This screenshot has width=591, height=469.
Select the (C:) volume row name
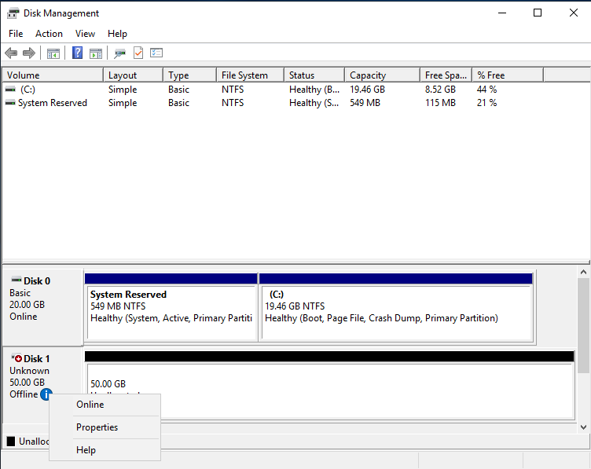coord(28,90)
